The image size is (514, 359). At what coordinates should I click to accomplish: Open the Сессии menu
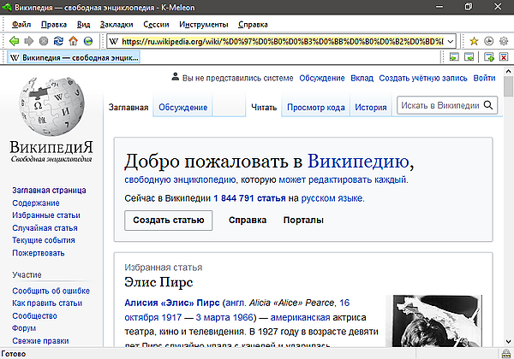pos(156,25)
